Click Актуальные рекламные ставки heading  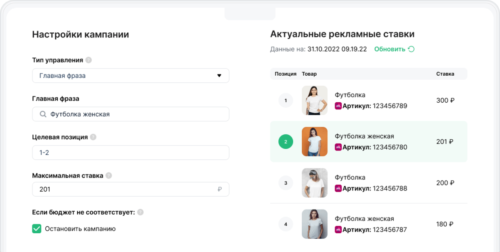[342, 34]
